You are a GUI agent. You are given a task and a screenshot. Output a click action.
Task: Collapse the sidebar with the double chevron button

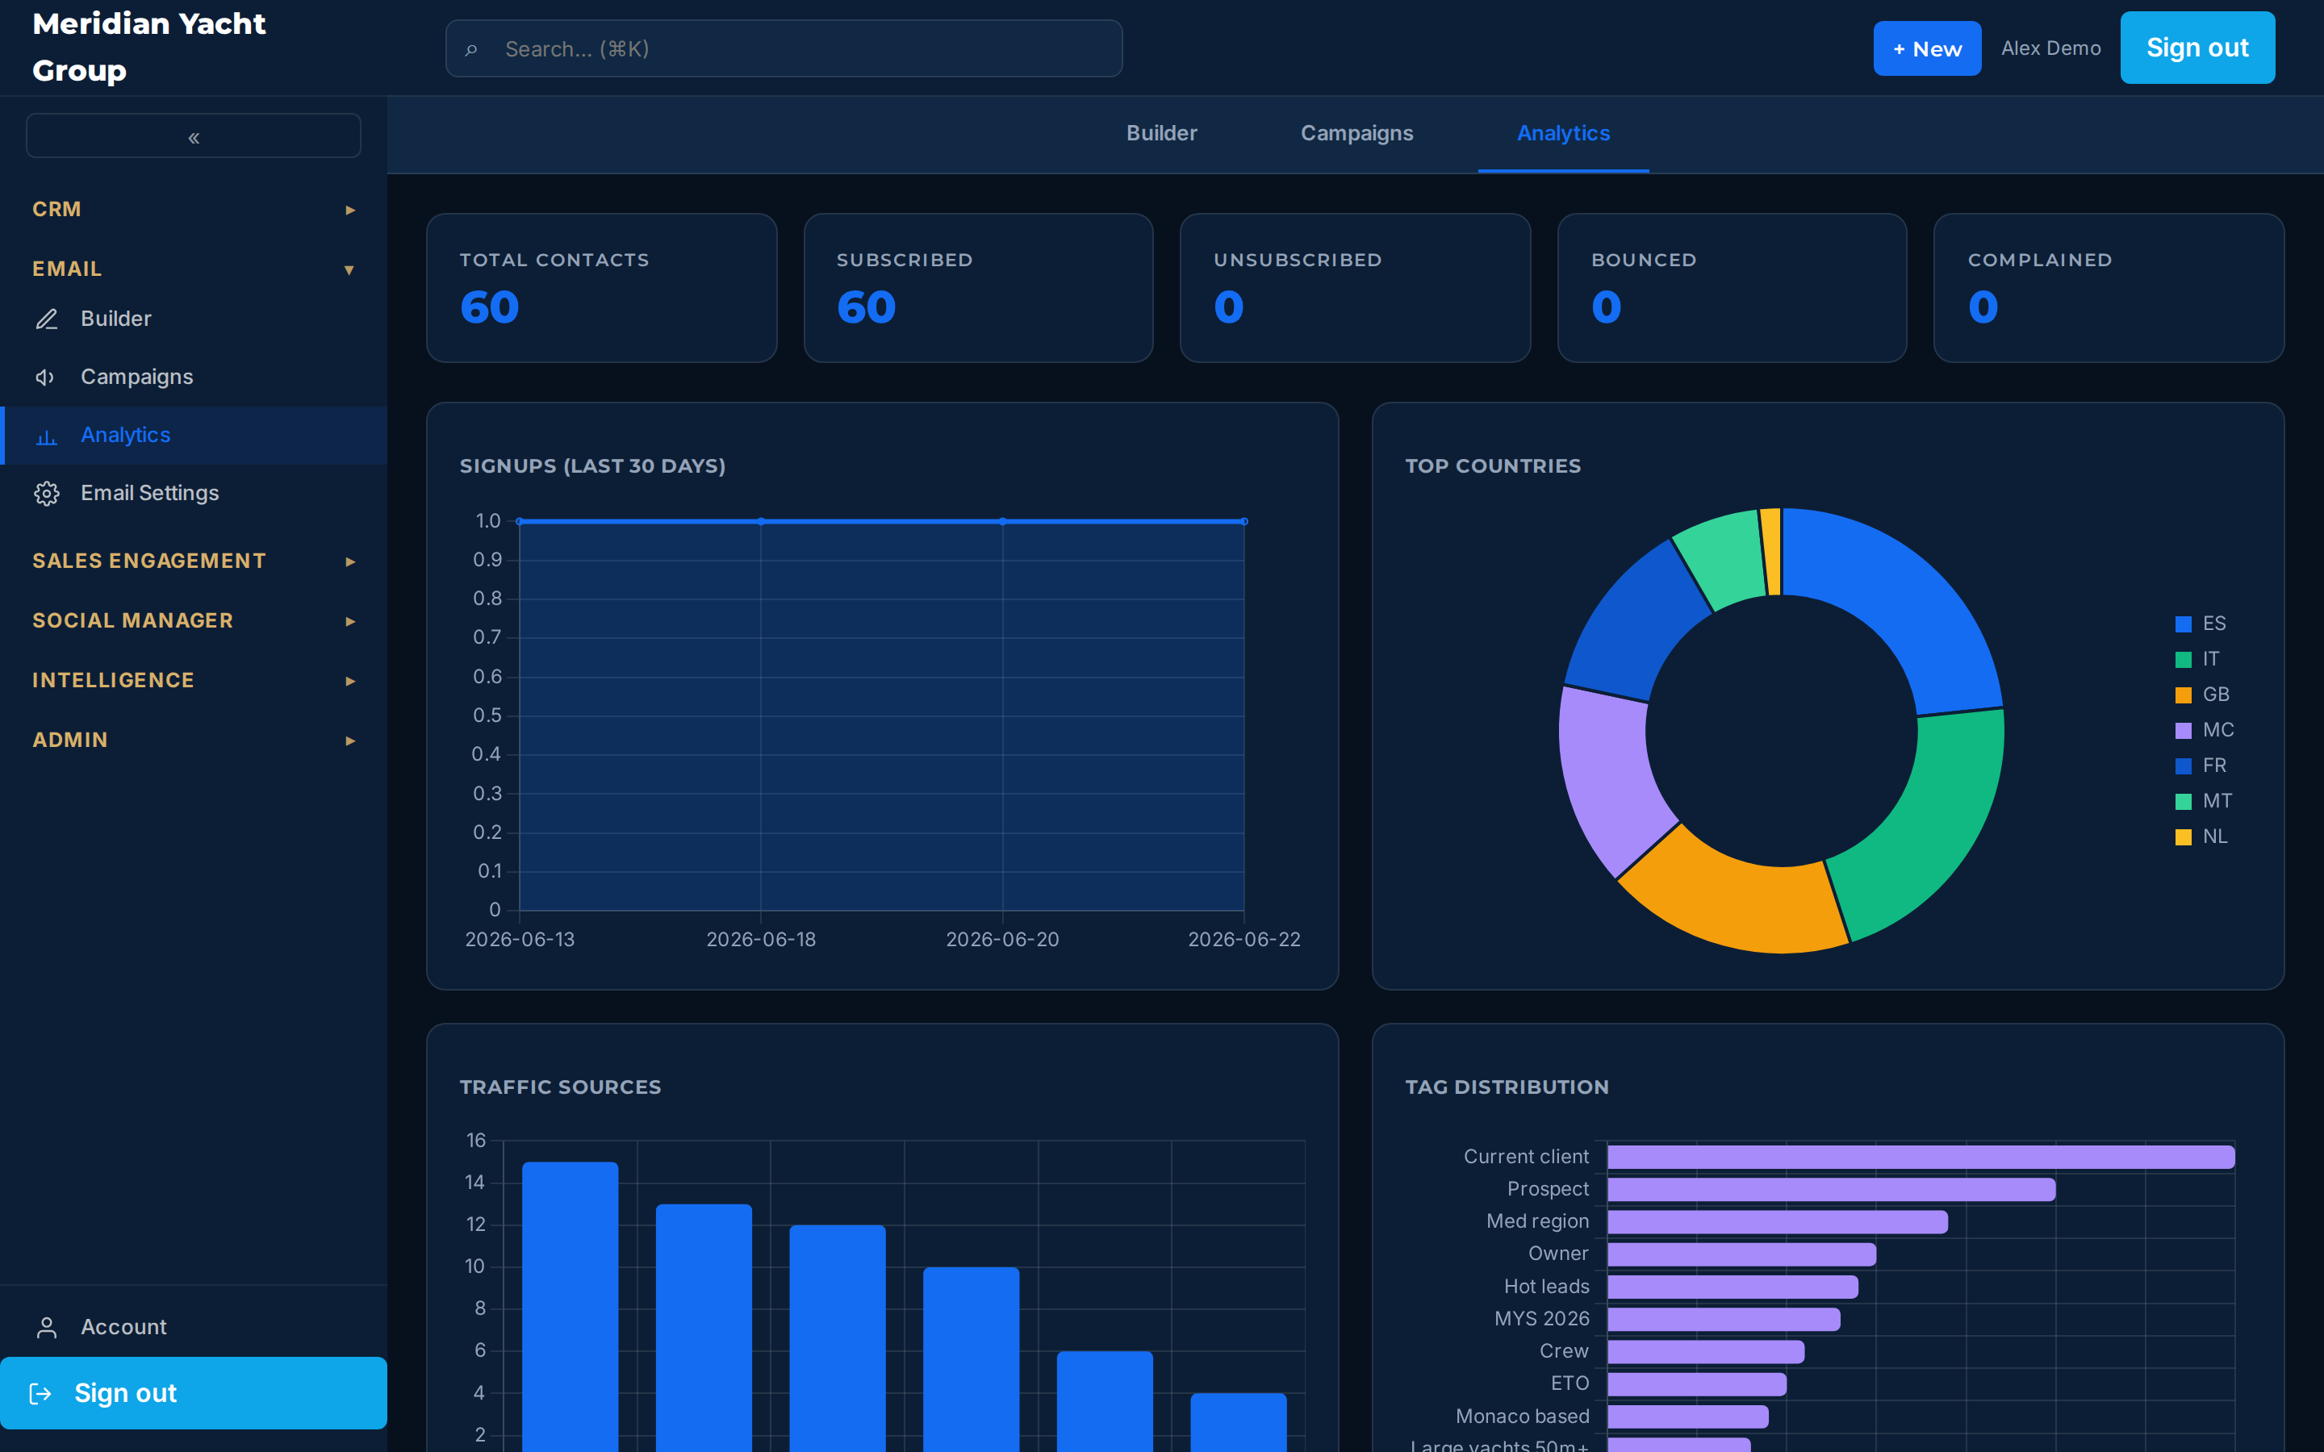tap(193, 136)
